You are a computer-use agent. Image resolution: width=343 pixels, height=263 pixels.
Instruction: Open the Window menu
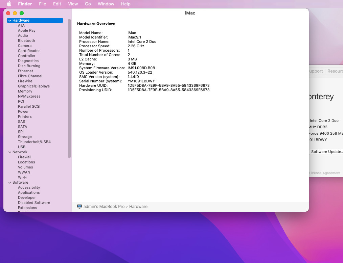(x=106, y=4)
